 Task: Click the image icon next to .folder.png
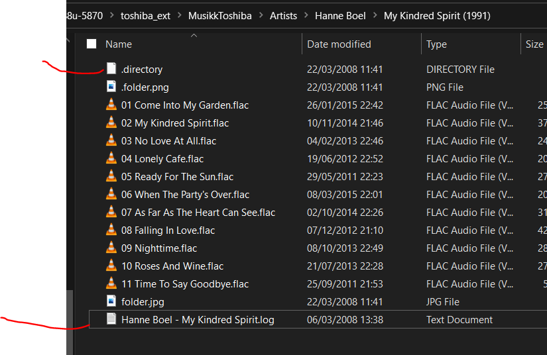(111, 87)
